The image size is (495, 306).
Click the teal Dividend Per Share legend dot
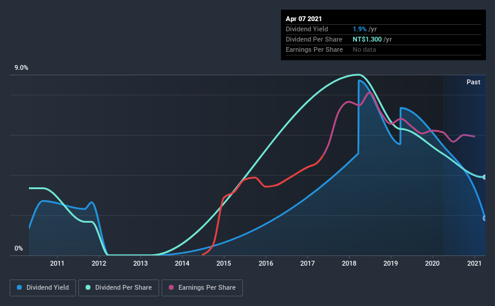coord(88,287)
